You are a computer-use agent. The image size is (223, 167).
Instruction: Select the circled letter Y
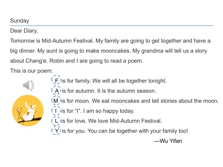point(56,131)
